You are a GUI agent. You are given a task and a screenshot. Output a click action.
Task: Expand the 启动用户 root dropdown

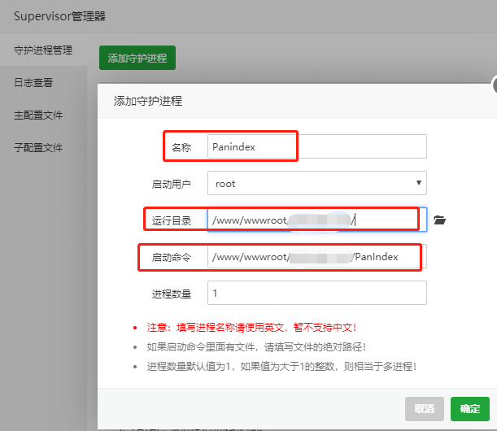pos(316,183)
